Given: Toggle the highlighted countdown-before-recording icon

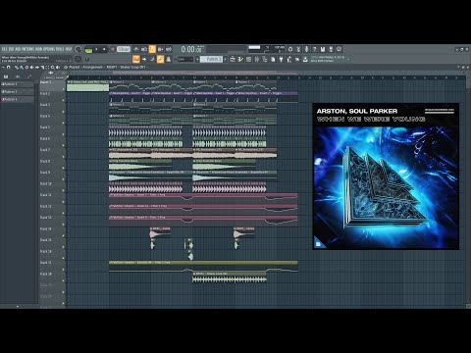Looking at the screenshot, I should pyautogui.click(x=152, y=49).
